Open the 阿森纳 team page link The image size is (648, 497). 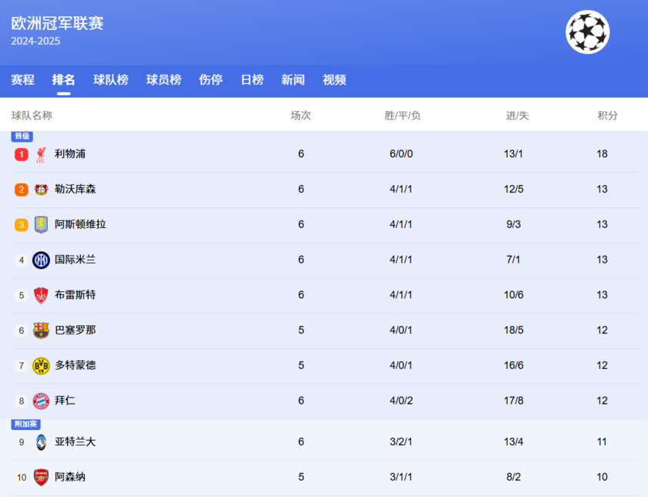[x=71, y=477]
